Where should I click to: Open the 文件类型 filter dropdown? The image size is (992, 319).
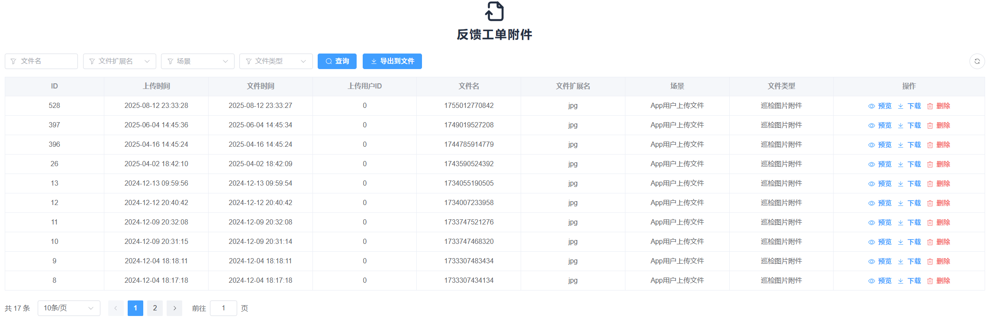tap(276, 61)
